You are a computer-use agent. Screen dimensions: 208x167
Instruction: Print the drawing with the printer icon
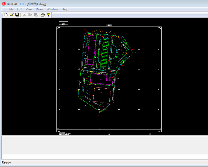pyautogui.click(x=42, y=15)
